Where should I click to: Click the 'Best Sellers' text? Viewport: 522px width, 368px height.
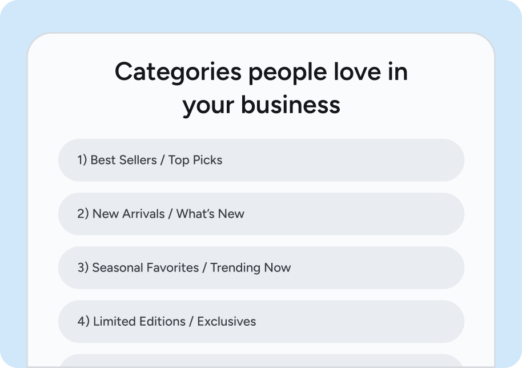click(x=123, y=160)
